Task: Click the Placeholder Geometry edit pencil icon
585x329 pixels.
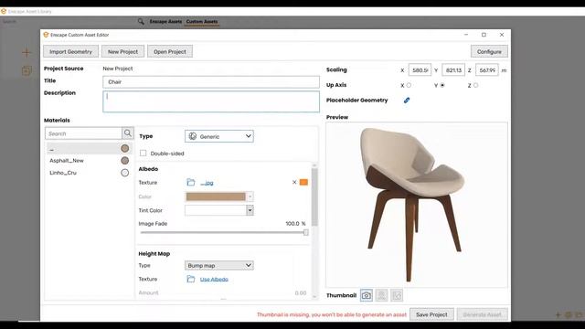Action: pyautogui.click(x=407, y=100)
